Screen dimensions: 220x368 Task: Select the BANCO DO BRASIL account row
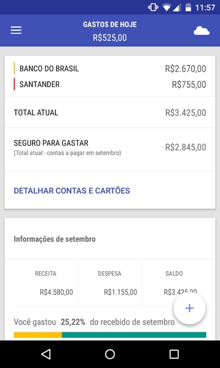point(110,69)
